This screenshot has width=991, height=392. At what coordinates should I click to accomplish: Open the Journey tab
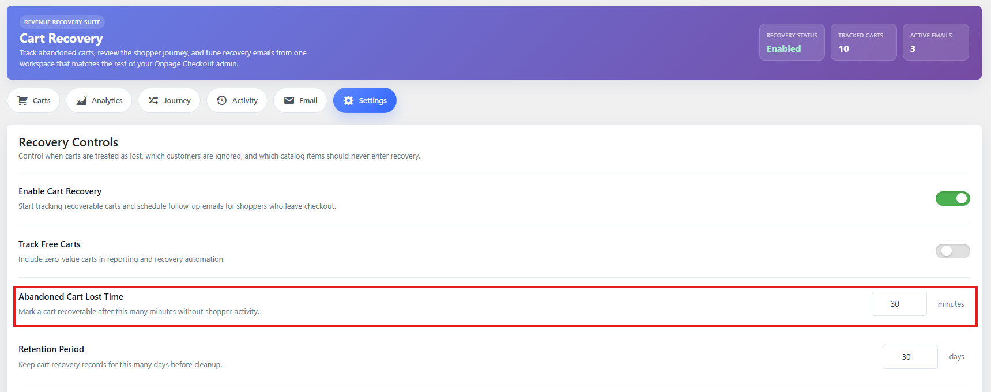pyautogui.click(x=169, y=100)
